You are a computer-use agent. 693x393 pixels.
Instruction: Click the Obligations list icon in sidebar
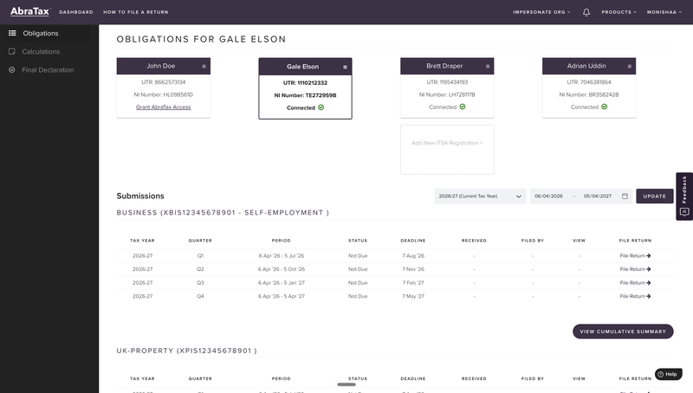pyautogui.click(x=12, y=33)
